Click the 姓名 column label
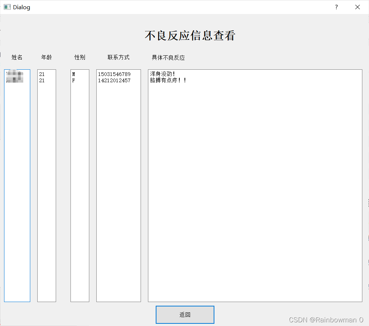Viewport: 369px width, 326px height. [17, 57]
